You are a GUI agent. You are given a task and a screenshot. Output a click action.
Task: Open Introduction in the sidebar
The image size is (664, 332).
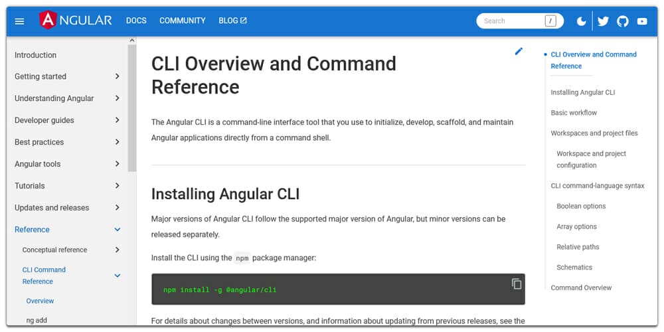pyautogui.click(x=36, y=55)
